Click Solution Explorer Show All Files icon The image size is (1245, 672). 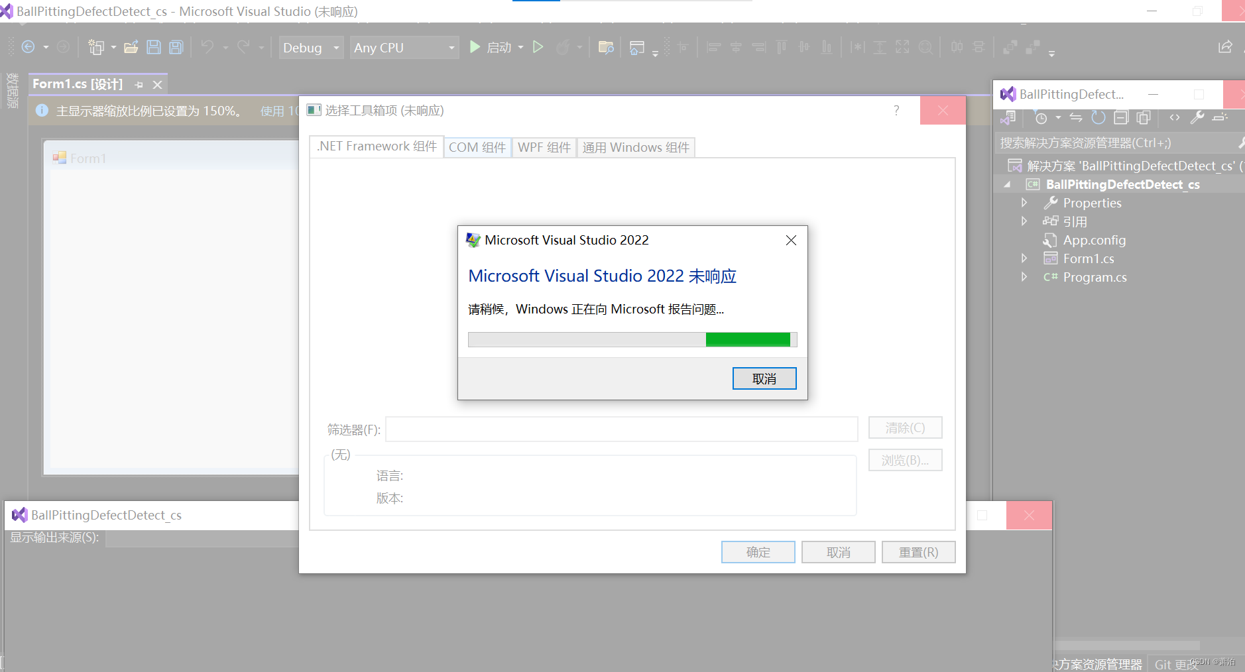pos(1144,118)
